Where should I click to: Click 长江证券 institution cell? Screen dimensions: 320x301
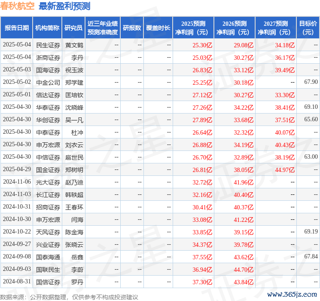48,195
